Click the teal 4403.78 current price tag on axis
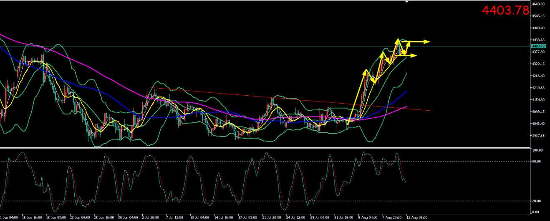Screen dimensions: 550x221 click(537, 46)
